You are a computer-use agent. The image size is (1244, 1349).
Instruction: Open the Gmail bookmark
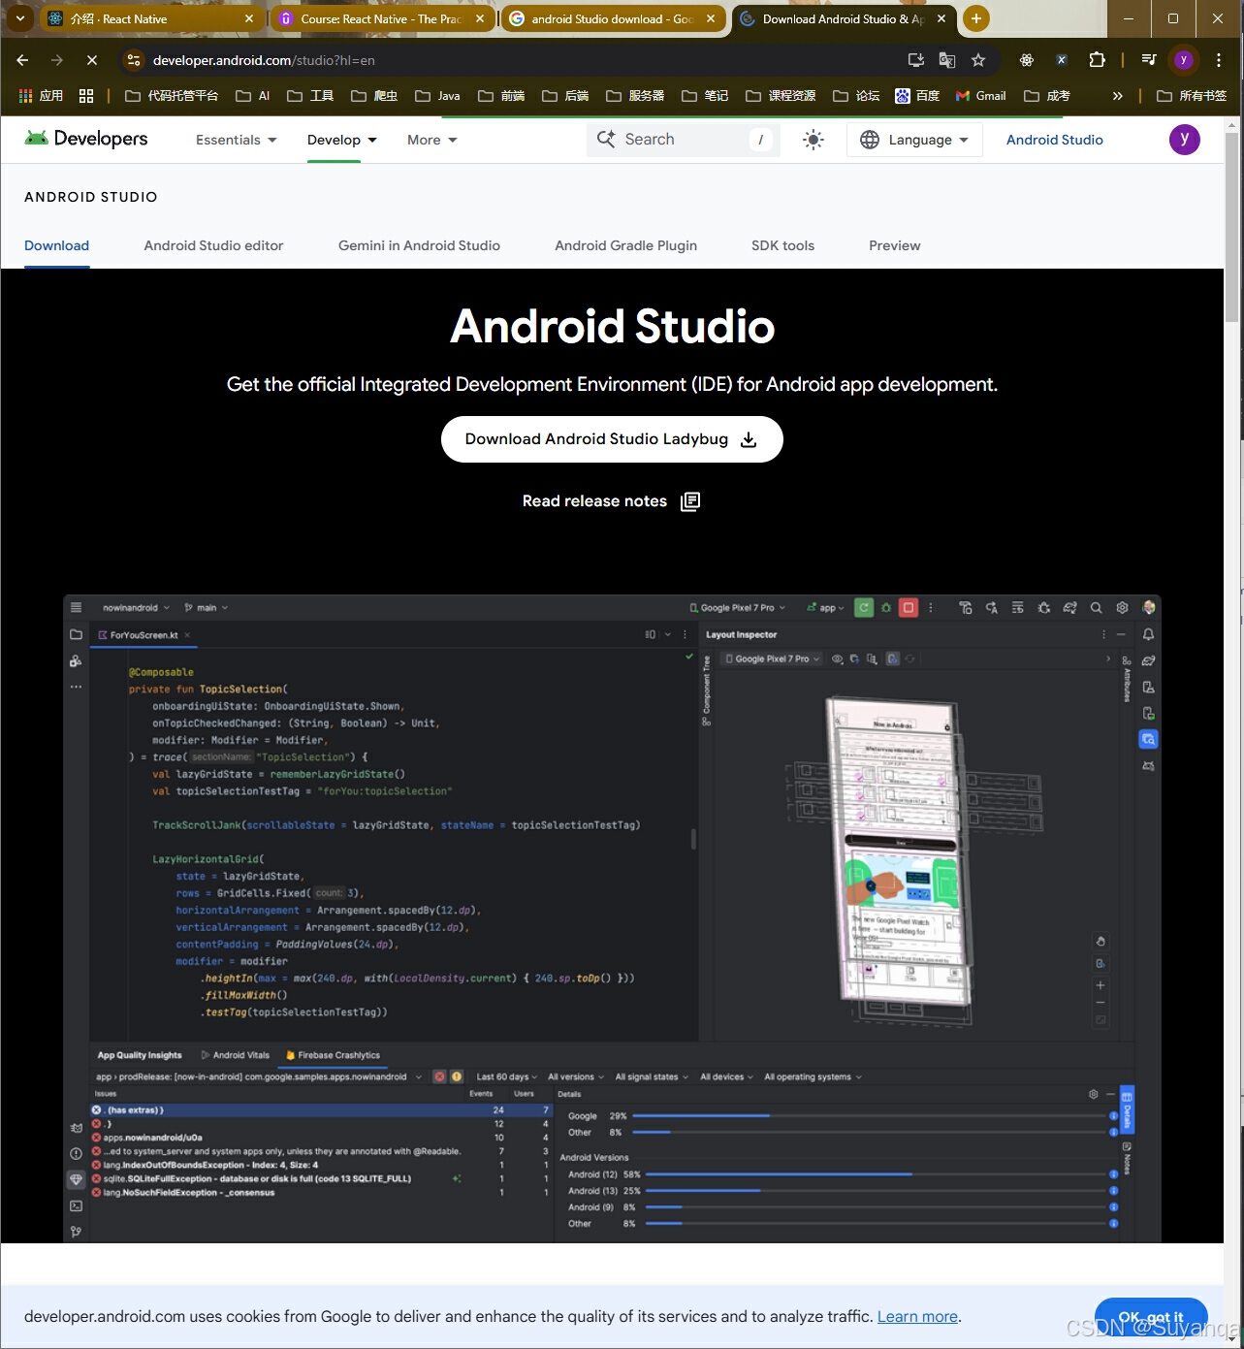(x=980, y=96)
